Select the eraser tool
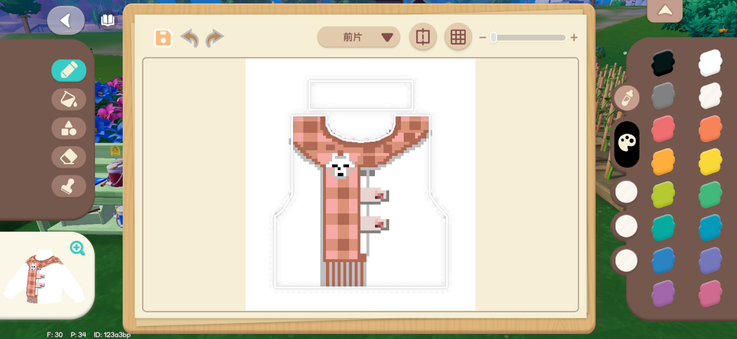The height and width of the screenshot is (339, 737). (69, 157)
